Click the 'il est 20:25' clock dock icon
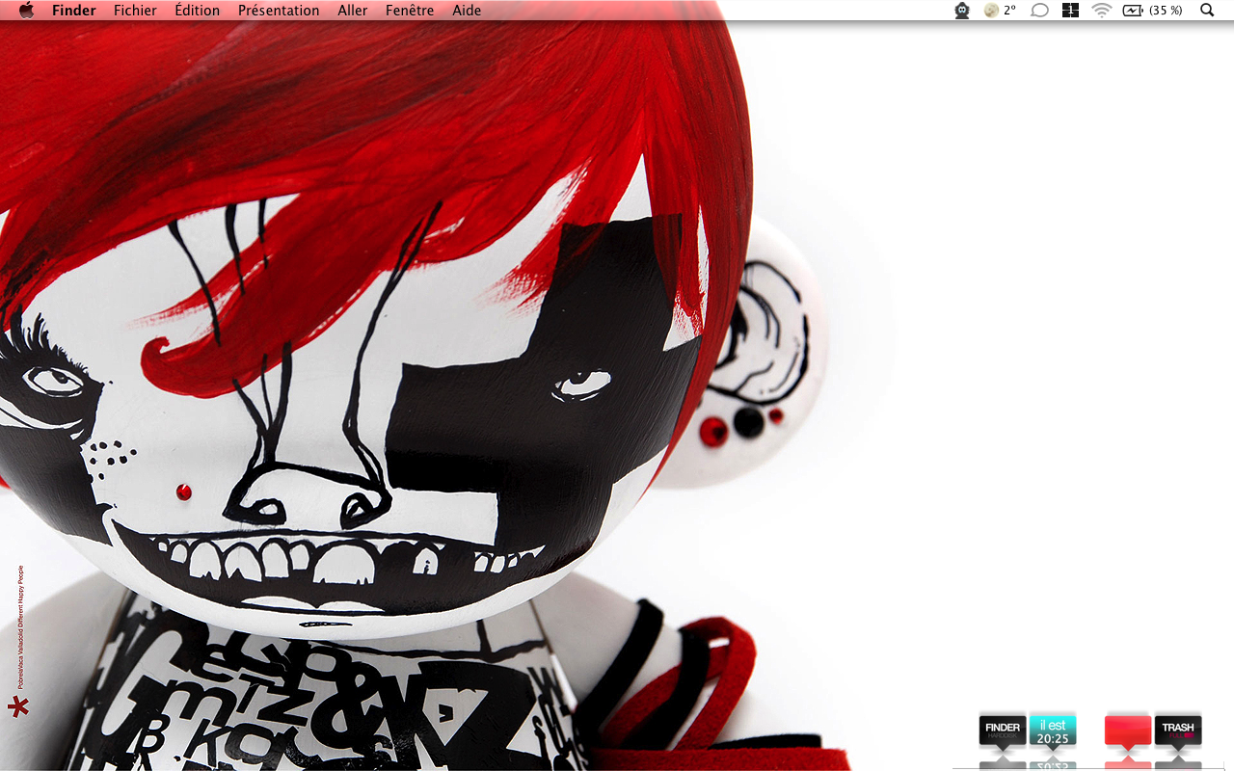Image resolution: width=1234 pixels, height=771 pixels. 1053,731
